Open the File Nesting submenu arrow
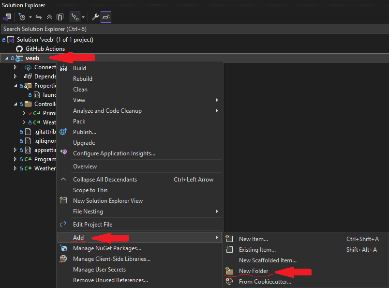 tap(217, 212)
